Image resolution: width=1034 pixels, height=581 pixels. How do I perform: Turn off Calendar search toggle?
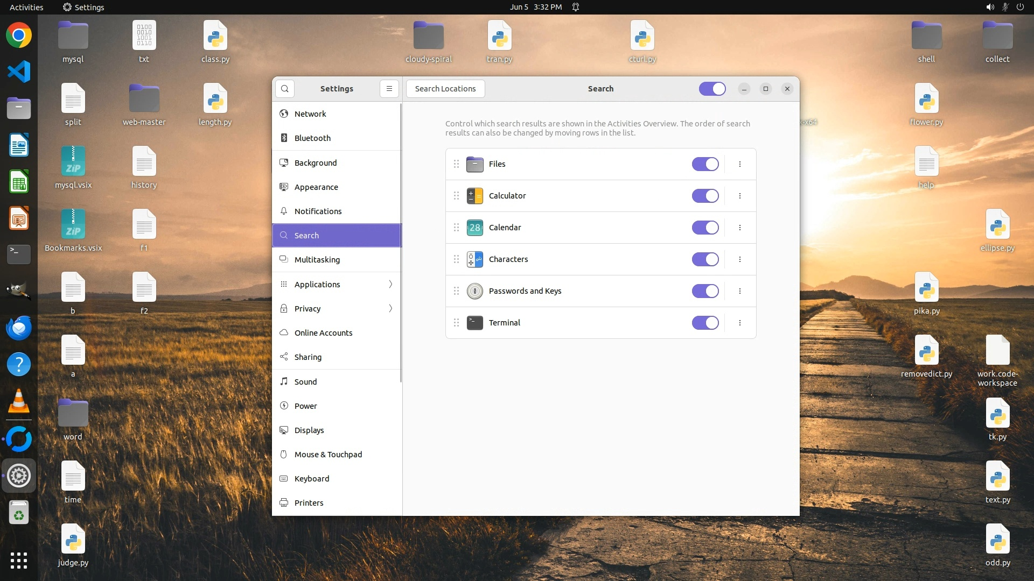[705, 228]
